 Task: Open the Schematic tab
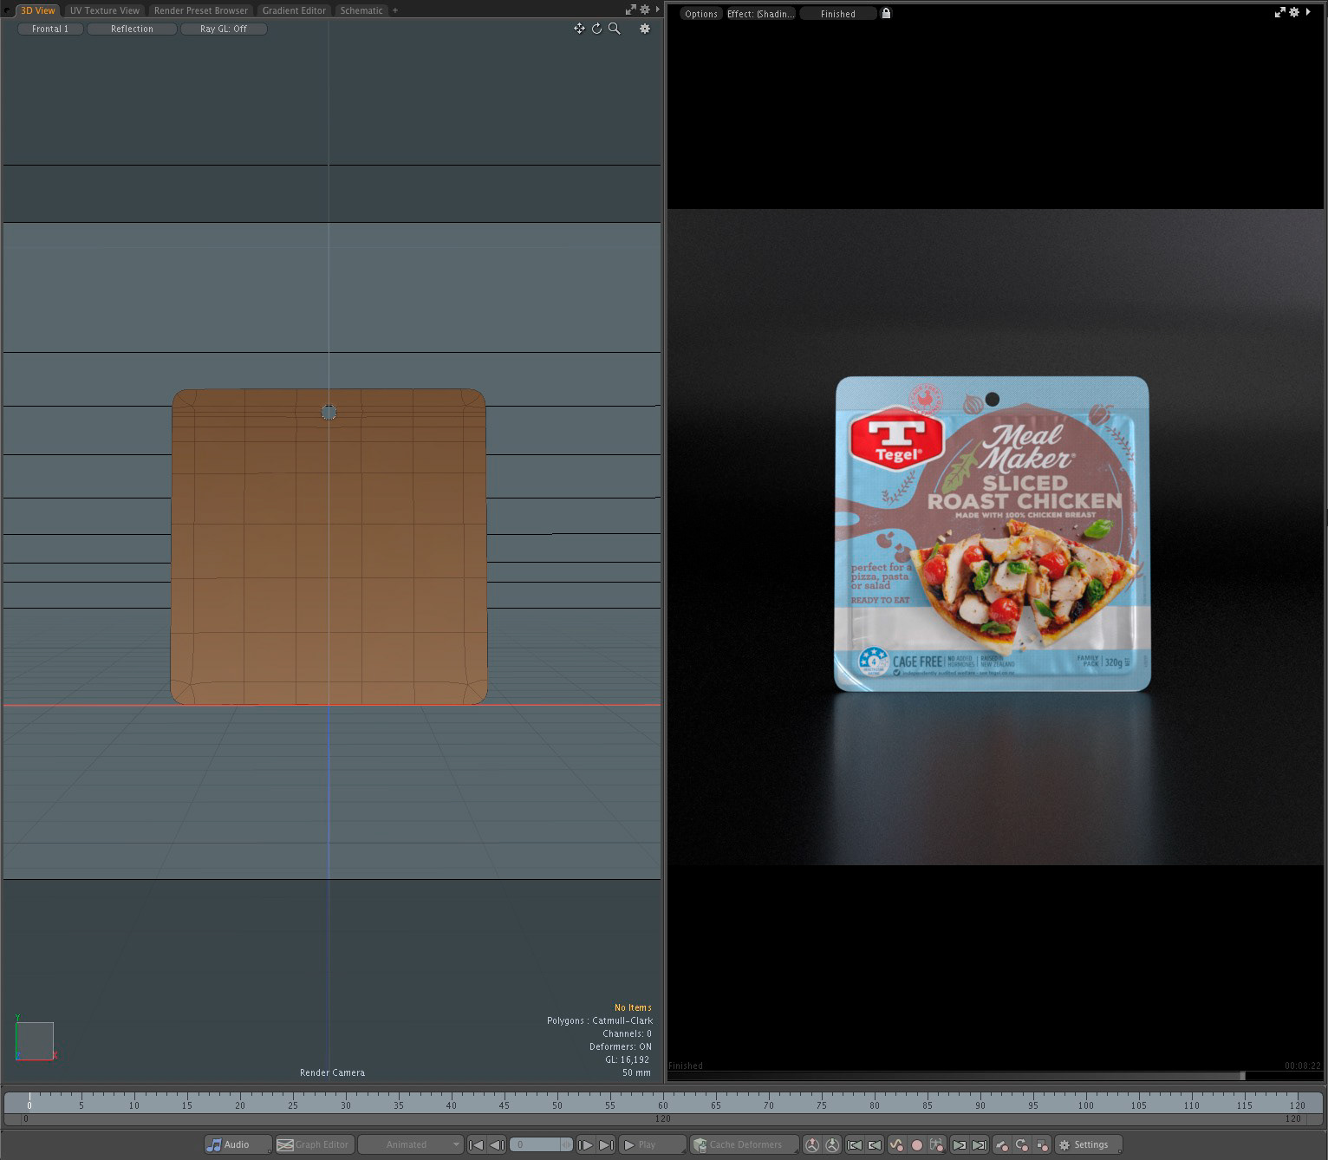coord(361,10)
